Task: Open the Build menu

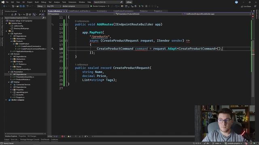Action: (37, 2)
